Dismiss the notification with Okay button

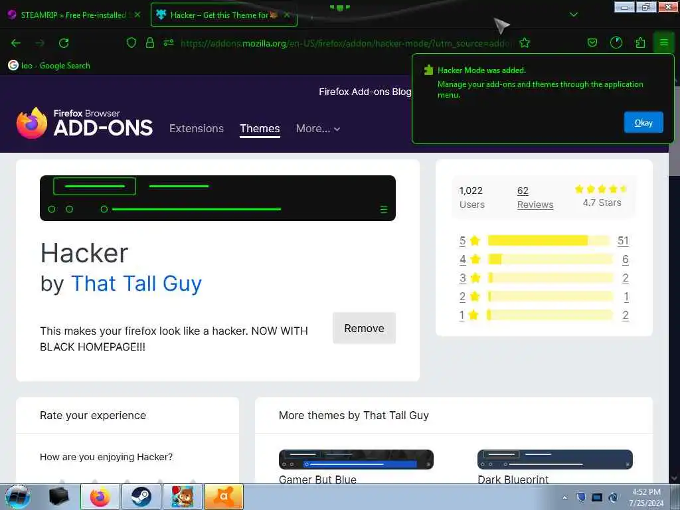coord(643,122)
